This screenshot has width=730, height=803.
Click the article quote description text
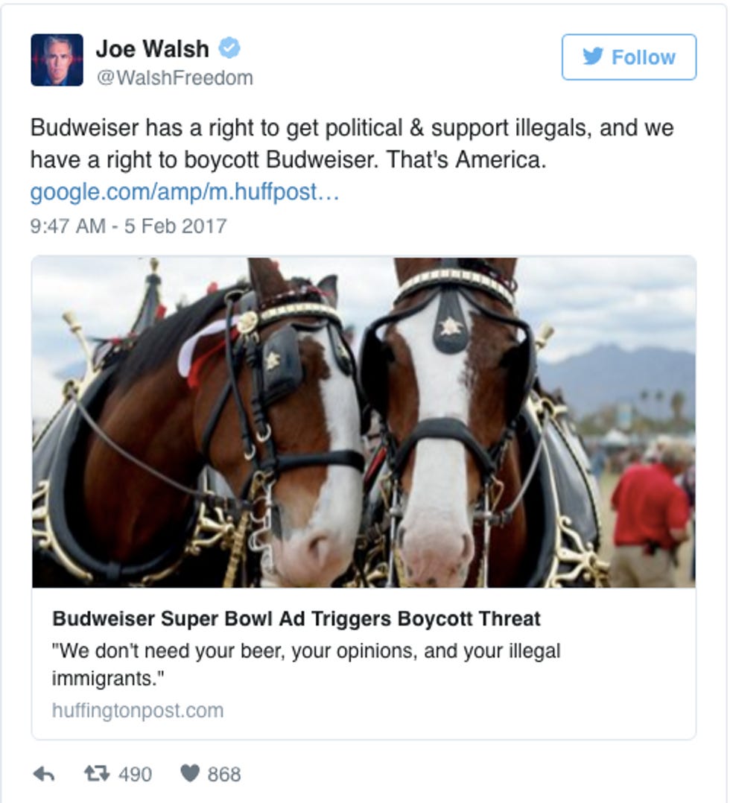306,664
